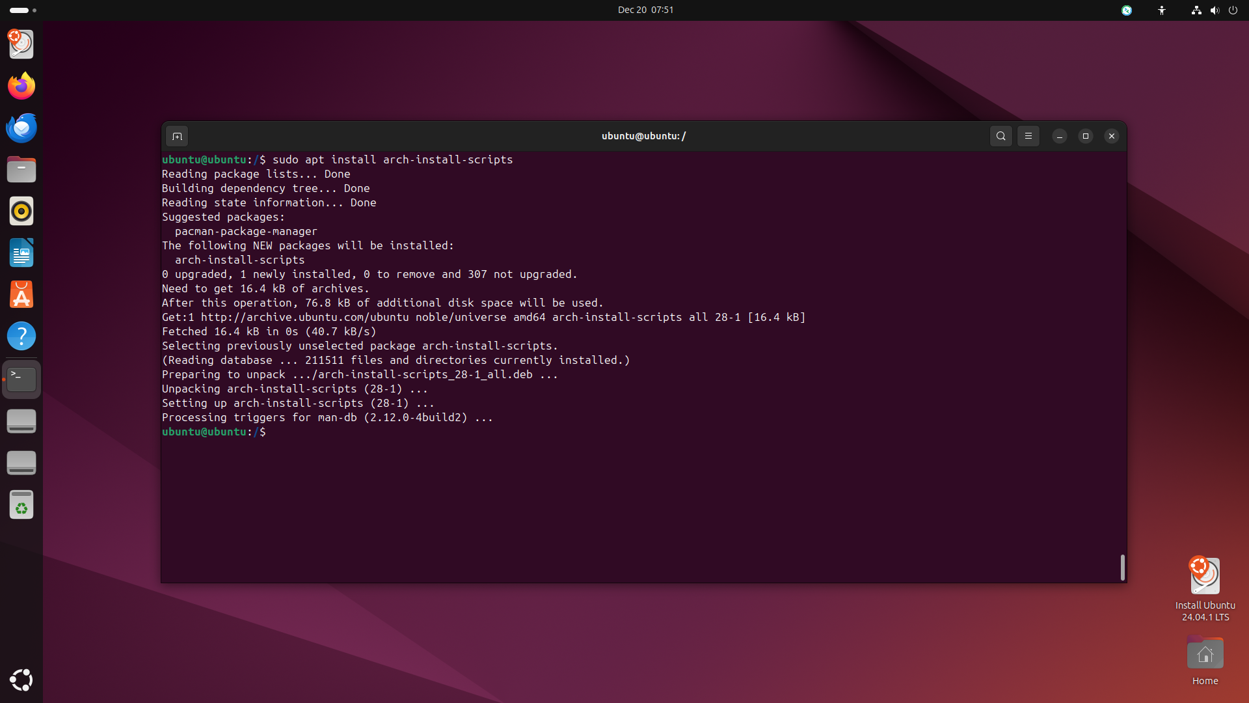Viewport: 1249px width, 703px height.
Task: Click the green tray indicator icon
Action: 1127,10
